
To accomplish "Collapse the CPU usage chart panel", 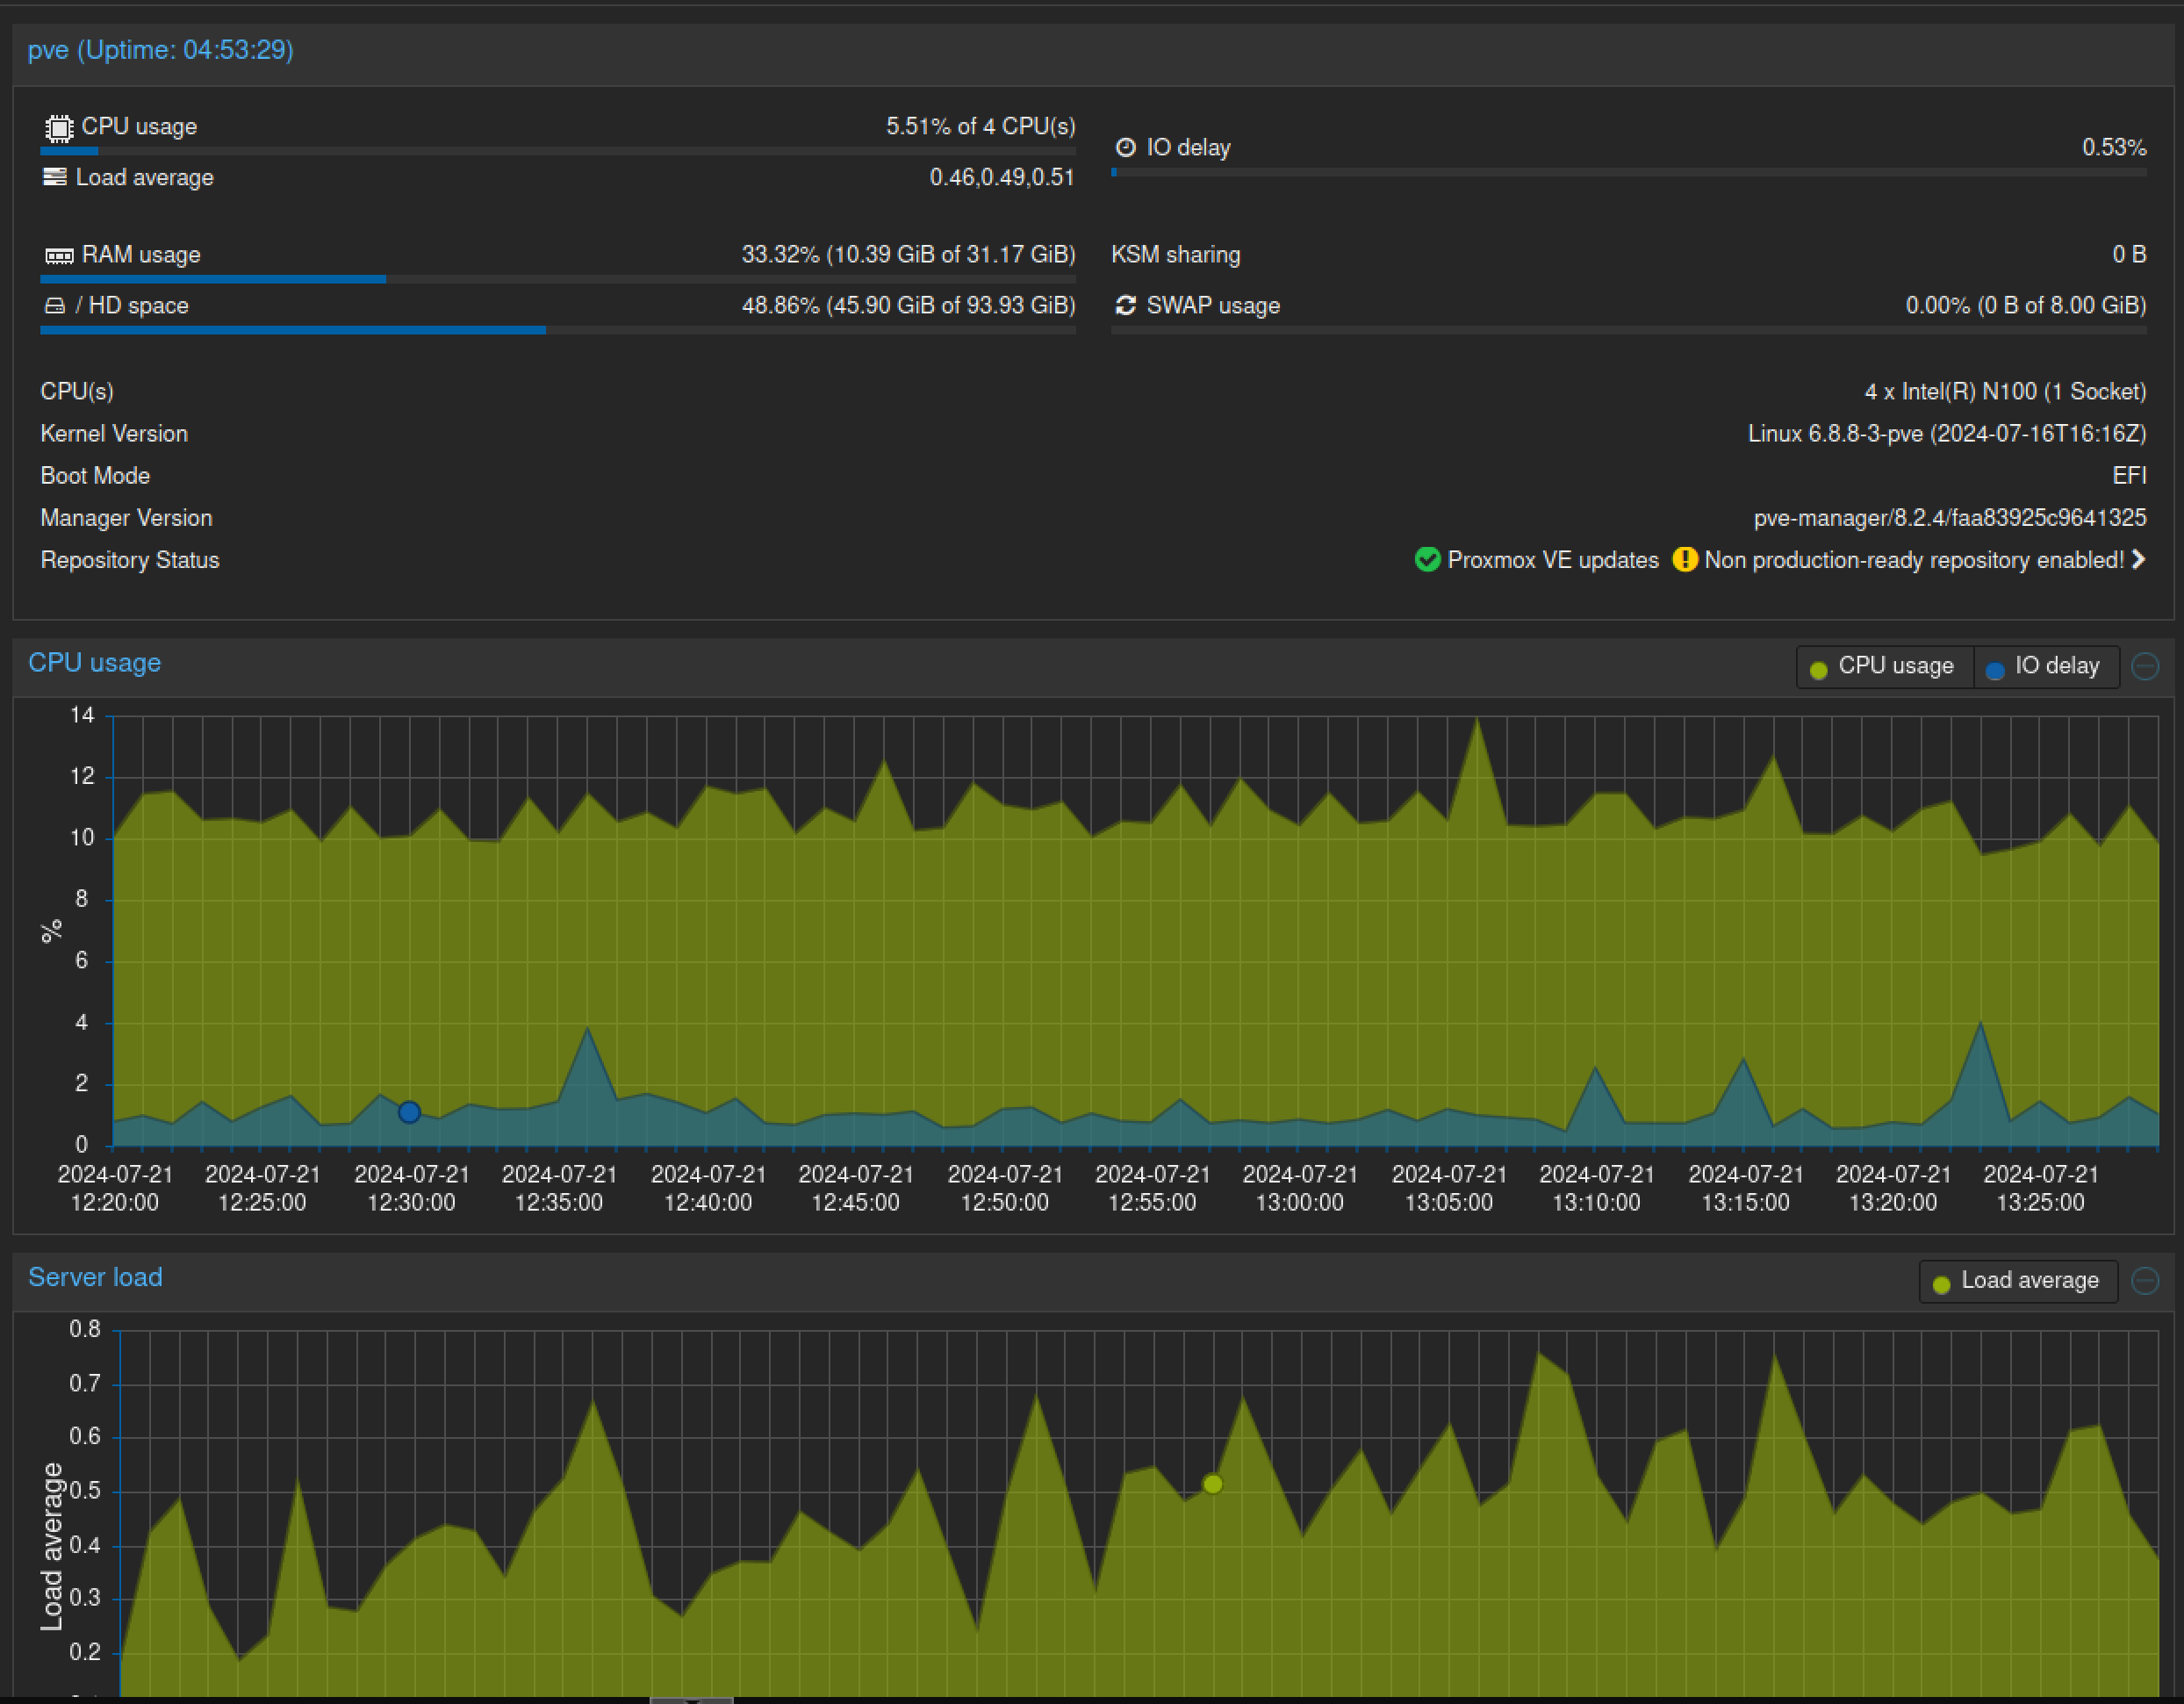I will pos(2145,666).
